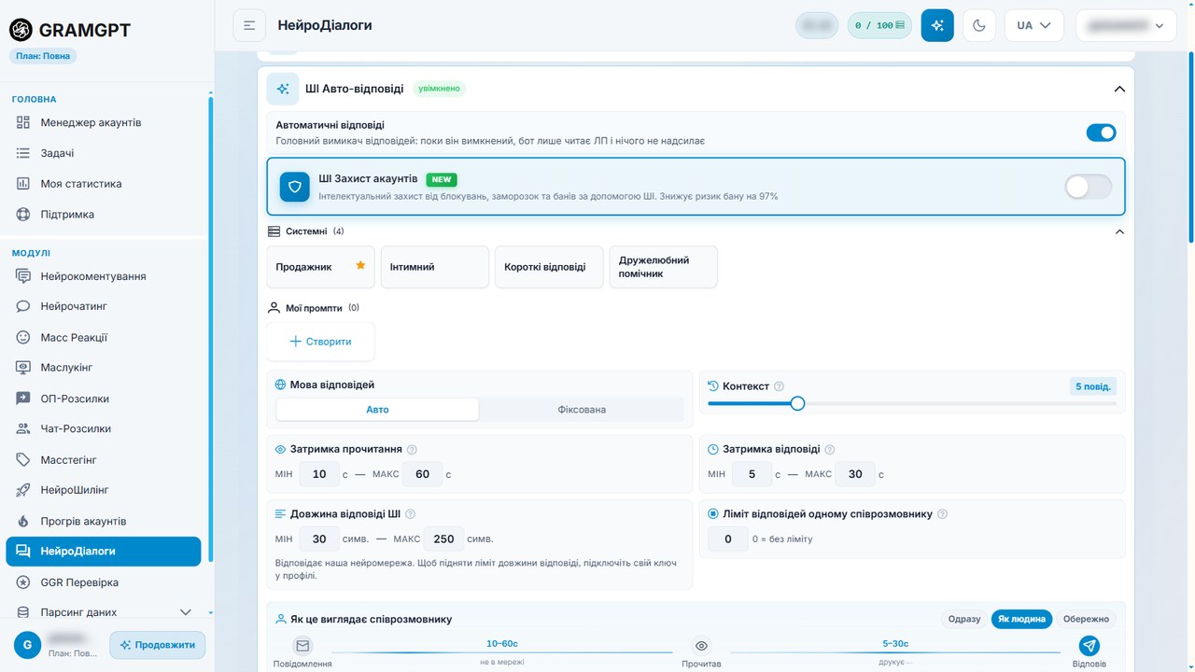Image resolution: width=1195 pixels, height=672 pixels.
Task: Click the blue AI sparkle icon button
Action: (937, 25)
